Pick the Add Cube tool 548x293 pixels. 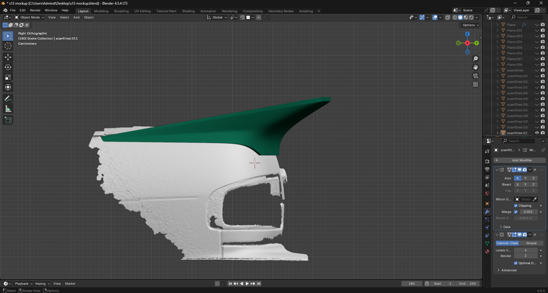8,120
